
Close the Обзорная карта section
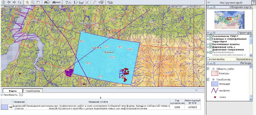pyautogui.click(x=214, y=7)
